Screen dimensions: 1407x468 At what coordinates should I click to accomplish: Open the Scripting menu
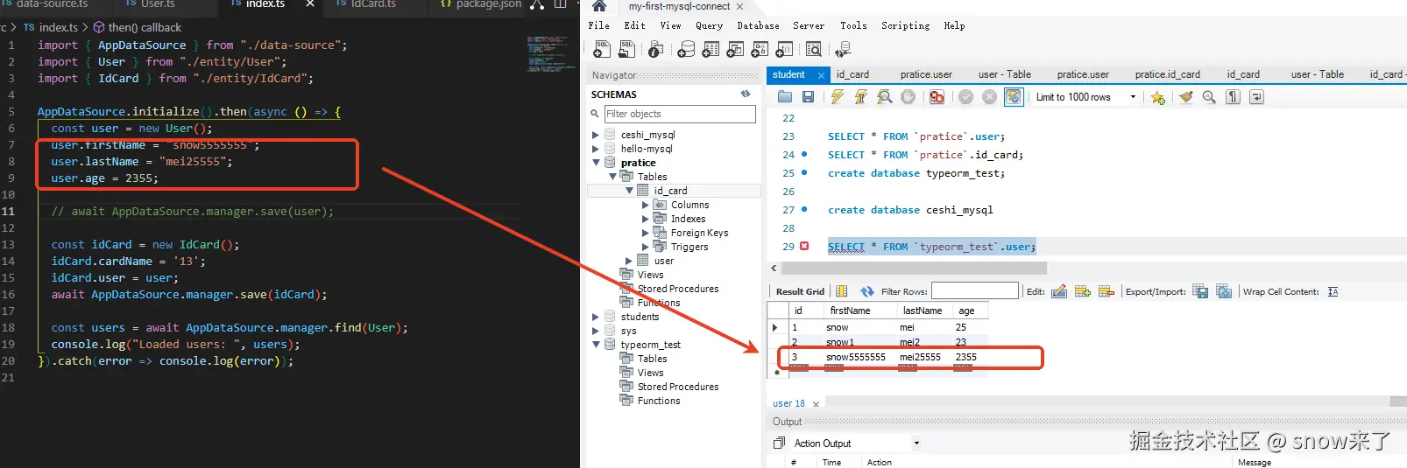(905, 25)
